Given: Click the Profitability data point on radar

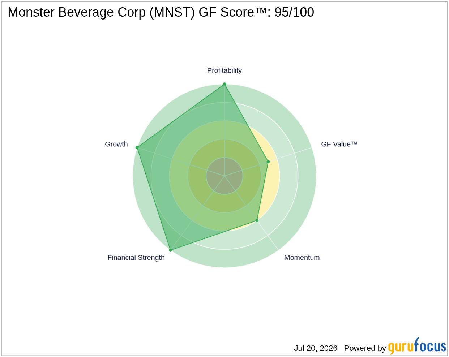Looking at the screenshot, I should coord(224,84).
